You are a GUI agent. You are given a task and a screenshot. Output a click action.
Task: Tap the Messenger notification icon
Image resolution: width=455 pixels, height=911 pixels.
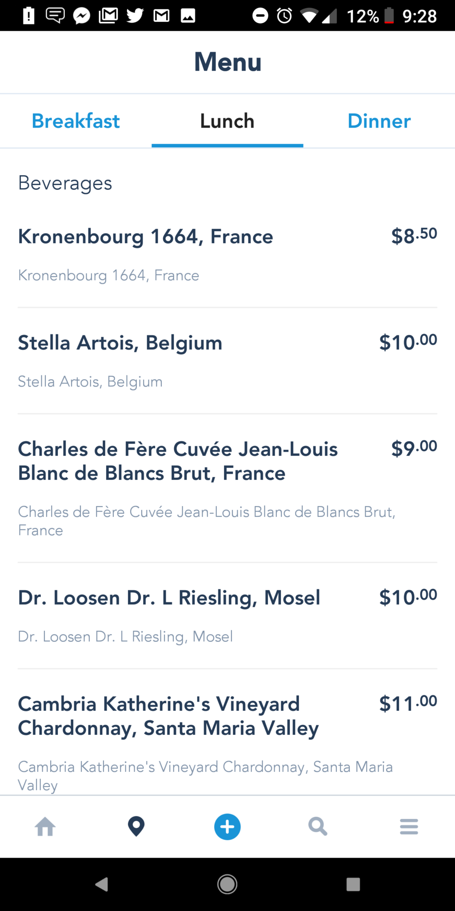[82, 16]
